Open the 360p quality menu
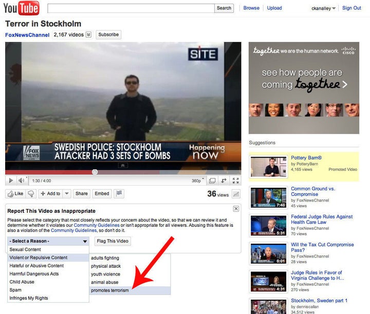This screenshot has height=314, width=370. tap(197, 181)
